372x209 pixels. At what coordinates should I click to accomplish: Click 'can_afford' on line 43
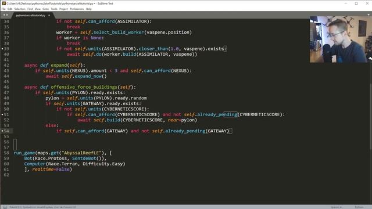coord(158,71)
